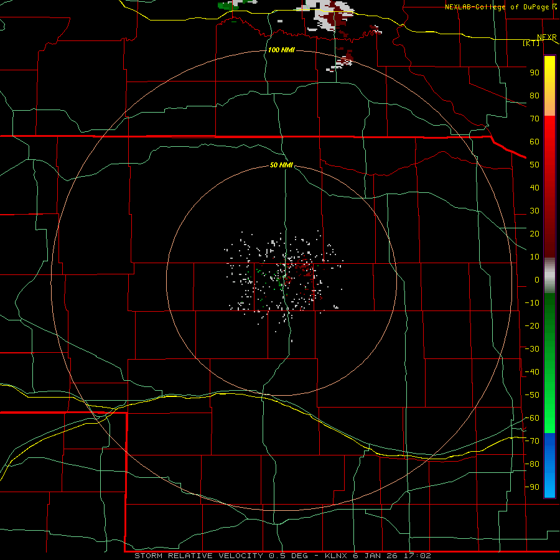
Task: Click the green echo patch at the top edge
Action: pyautogui.click(x=228, y=6)
